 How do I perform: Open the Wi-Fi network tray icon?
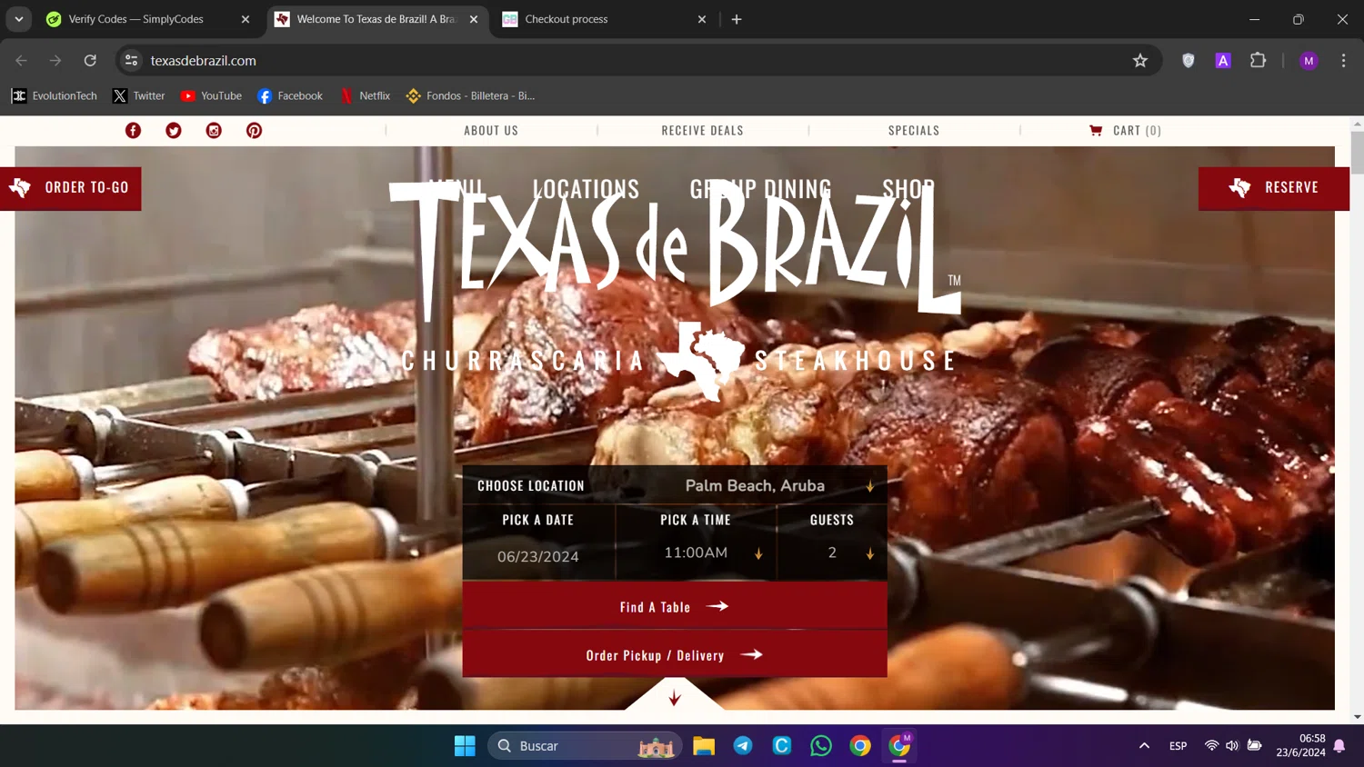coord(1211,746)
